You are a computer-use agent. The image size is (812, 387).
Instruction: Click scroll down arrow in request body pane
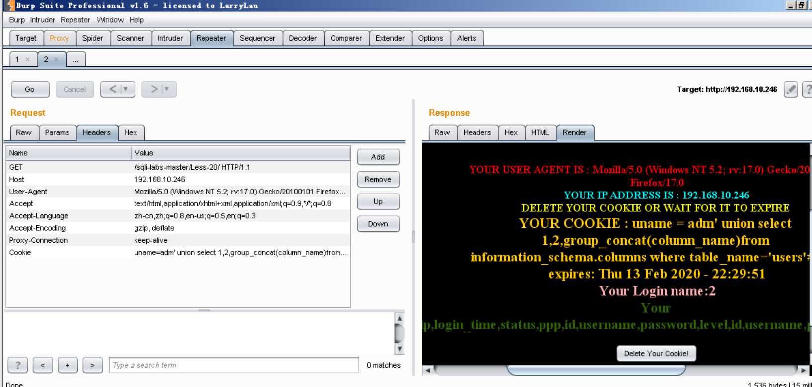pyautogui.click(x=399, y=349)
